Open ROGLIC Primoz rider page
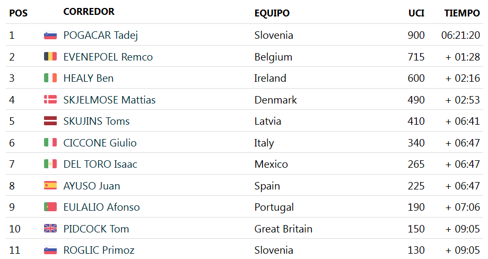488x259 pixels. click(99, 250)
